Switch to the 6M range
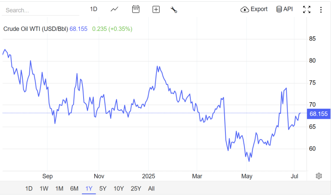Viewport: 331px width, 195px height. click(x=74, y=188)
